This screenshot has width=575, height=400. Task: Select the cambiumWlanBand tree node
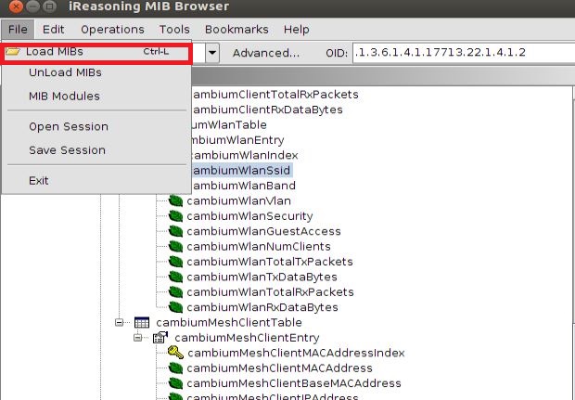[244, 186]
